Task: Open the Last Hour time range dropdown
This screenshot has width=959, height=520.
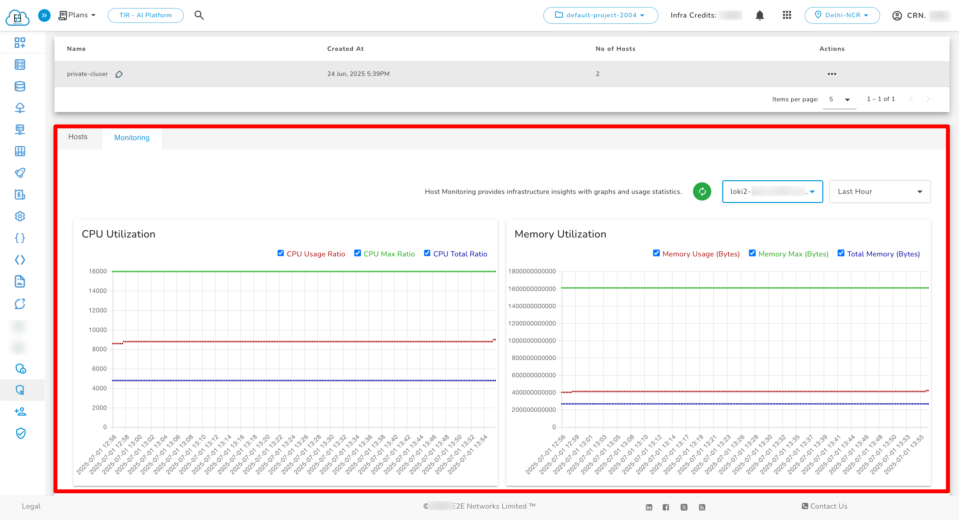Action: click(x=880, y=191)
